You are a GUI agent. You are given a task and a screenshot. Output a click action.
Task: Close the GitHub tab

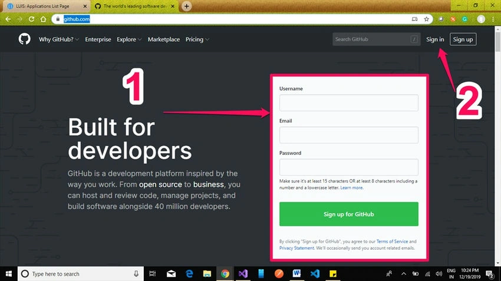[x=173, y=6]
